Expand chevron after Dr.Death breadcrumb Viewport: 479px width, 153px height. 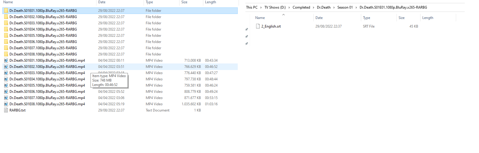pos(334,7)
